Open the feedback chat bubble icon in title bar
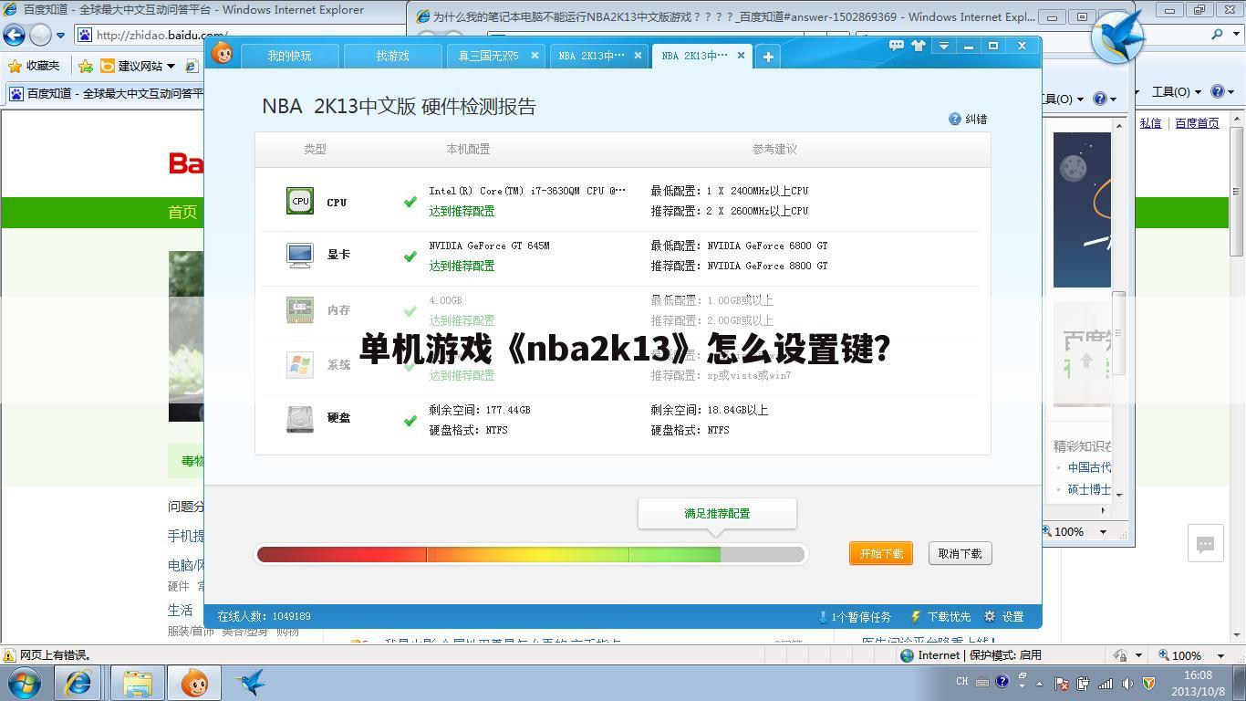Screen dimensions: 1246x701 (896, 45)
